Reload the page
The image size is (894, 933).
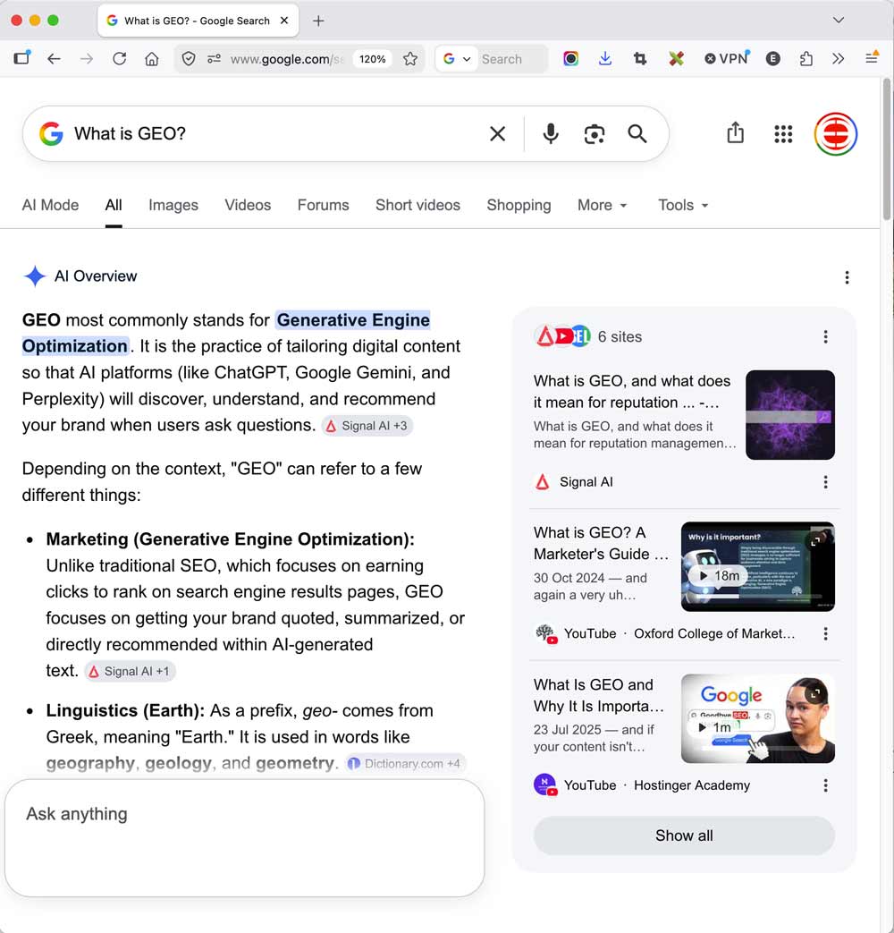(120, 58)
